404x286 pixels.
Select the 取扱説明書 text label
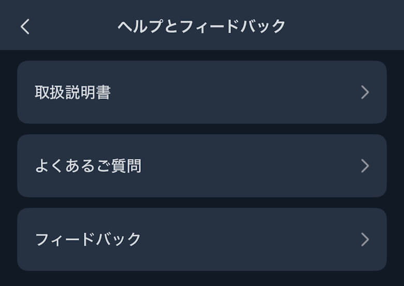click(x=73, y=93)
